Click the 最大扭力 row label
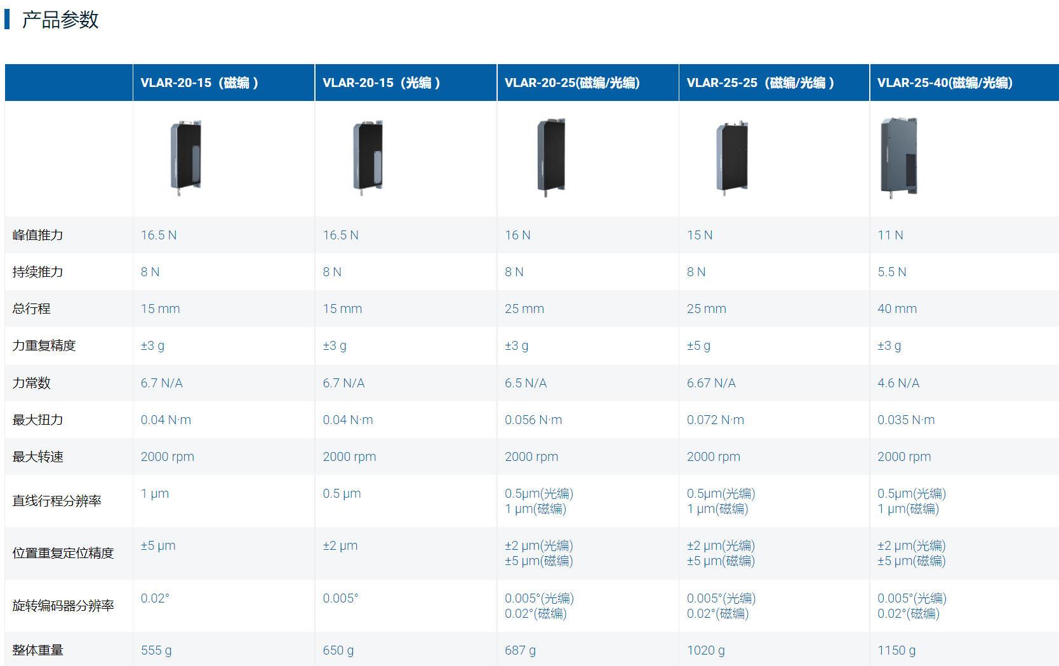 (37, 420)
